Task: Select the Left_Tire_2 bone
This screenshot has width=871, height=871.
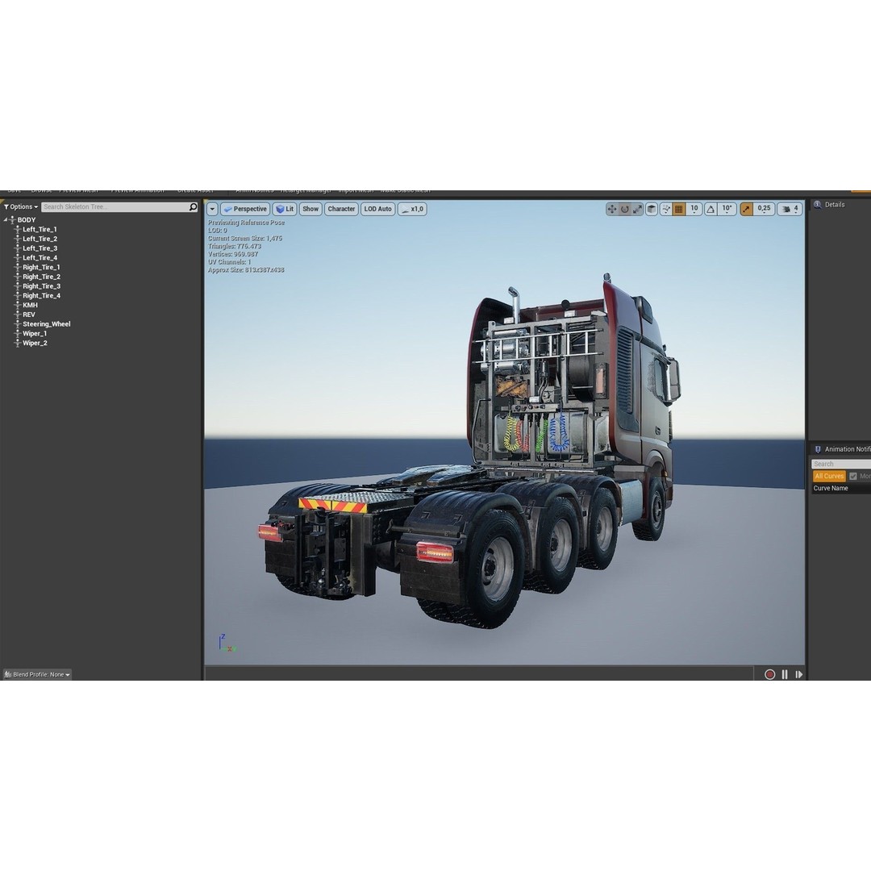Action: [40, 239]
